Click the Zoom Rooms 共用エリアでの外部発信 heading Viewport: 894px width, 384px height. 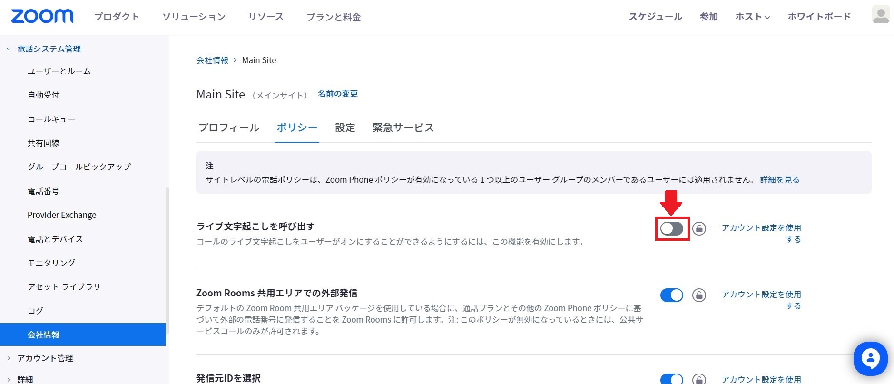click(277, 293)
